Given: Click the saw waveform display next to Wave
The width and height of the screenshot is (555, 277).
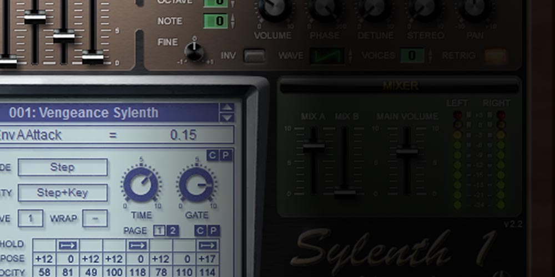Looking at the screenshot, I should coord(326,55).
